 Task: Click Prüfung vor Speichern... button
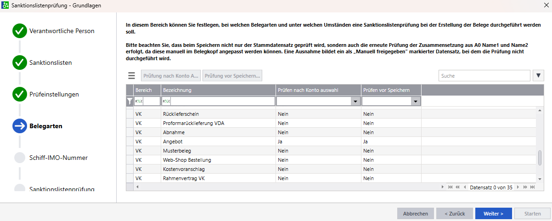pos(232,76)
